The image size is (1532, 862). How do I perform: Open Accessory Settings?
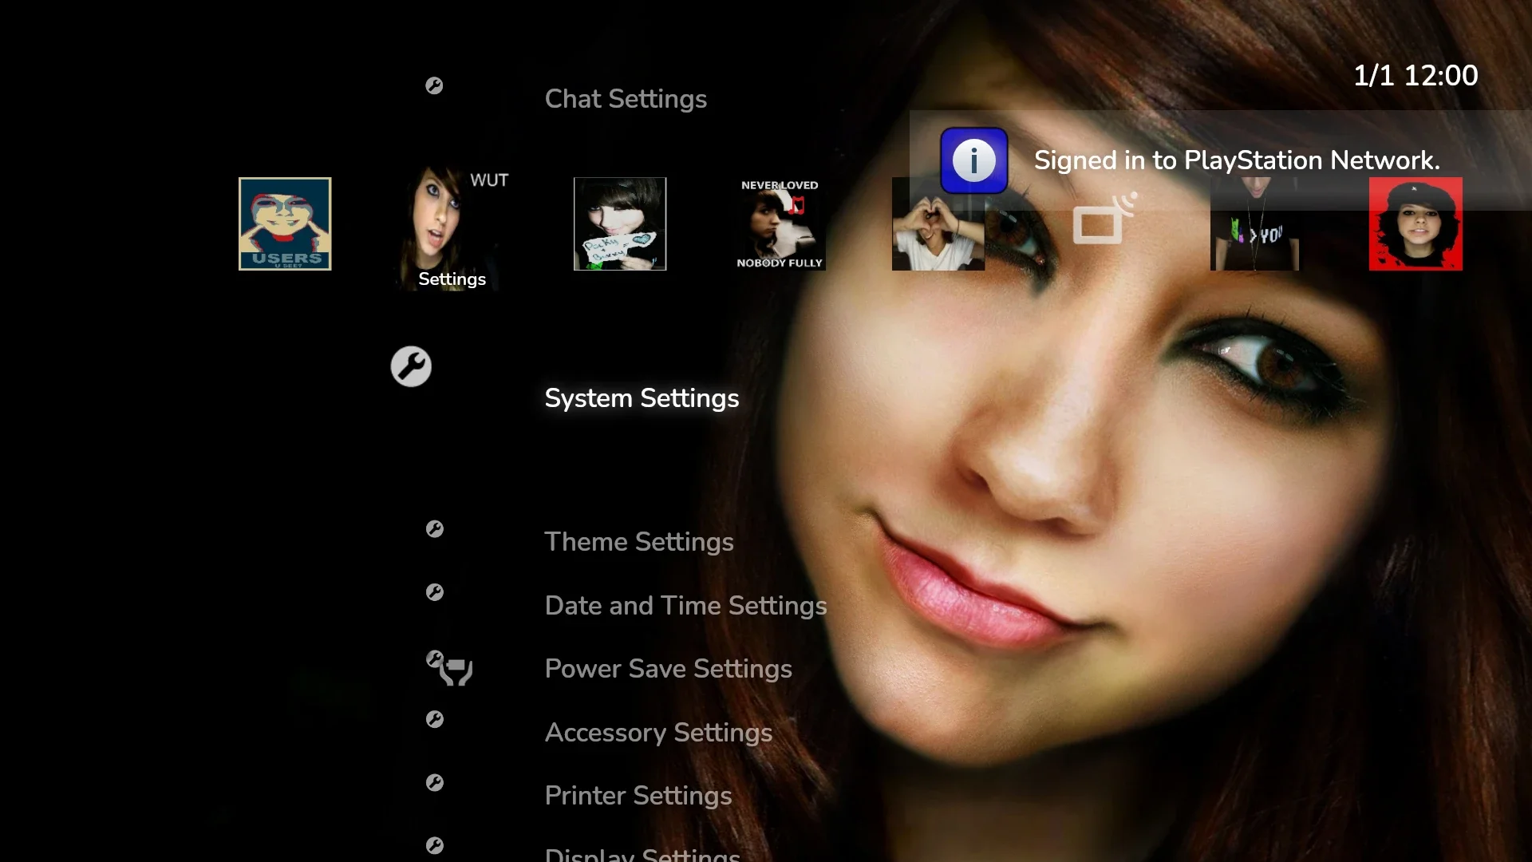coord(658,733)
